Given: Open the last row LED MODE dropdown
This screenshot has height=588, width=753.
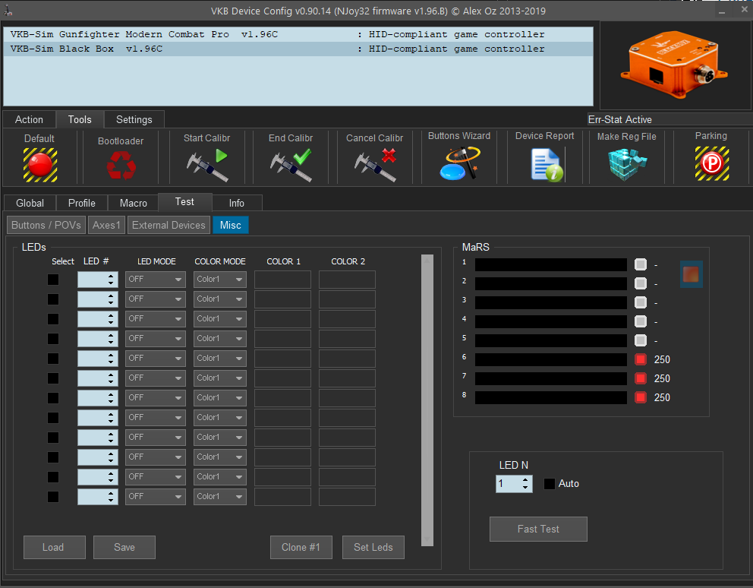Looking at the screenshot, I should click(156, 497).
